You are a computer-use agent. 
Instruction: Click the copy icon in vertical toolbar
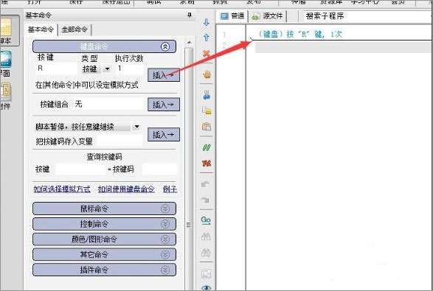(x=207, y=111)
